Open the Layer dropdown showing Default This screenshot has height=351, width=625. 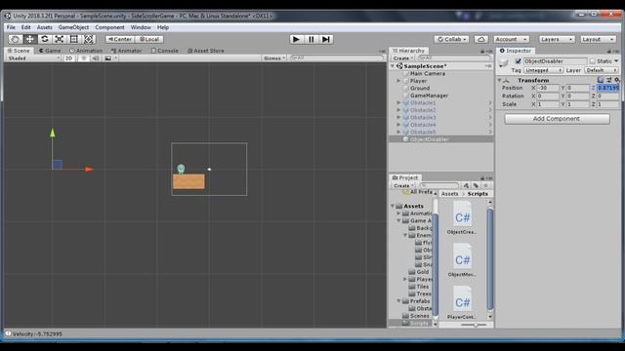pos(602,70)
